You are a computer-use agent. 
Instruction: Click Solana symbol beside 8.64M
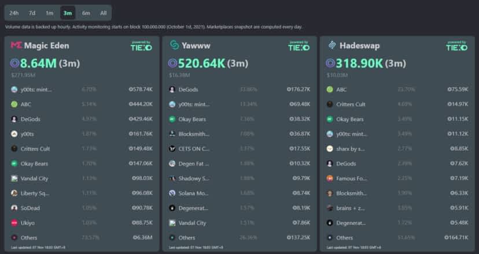15,63
